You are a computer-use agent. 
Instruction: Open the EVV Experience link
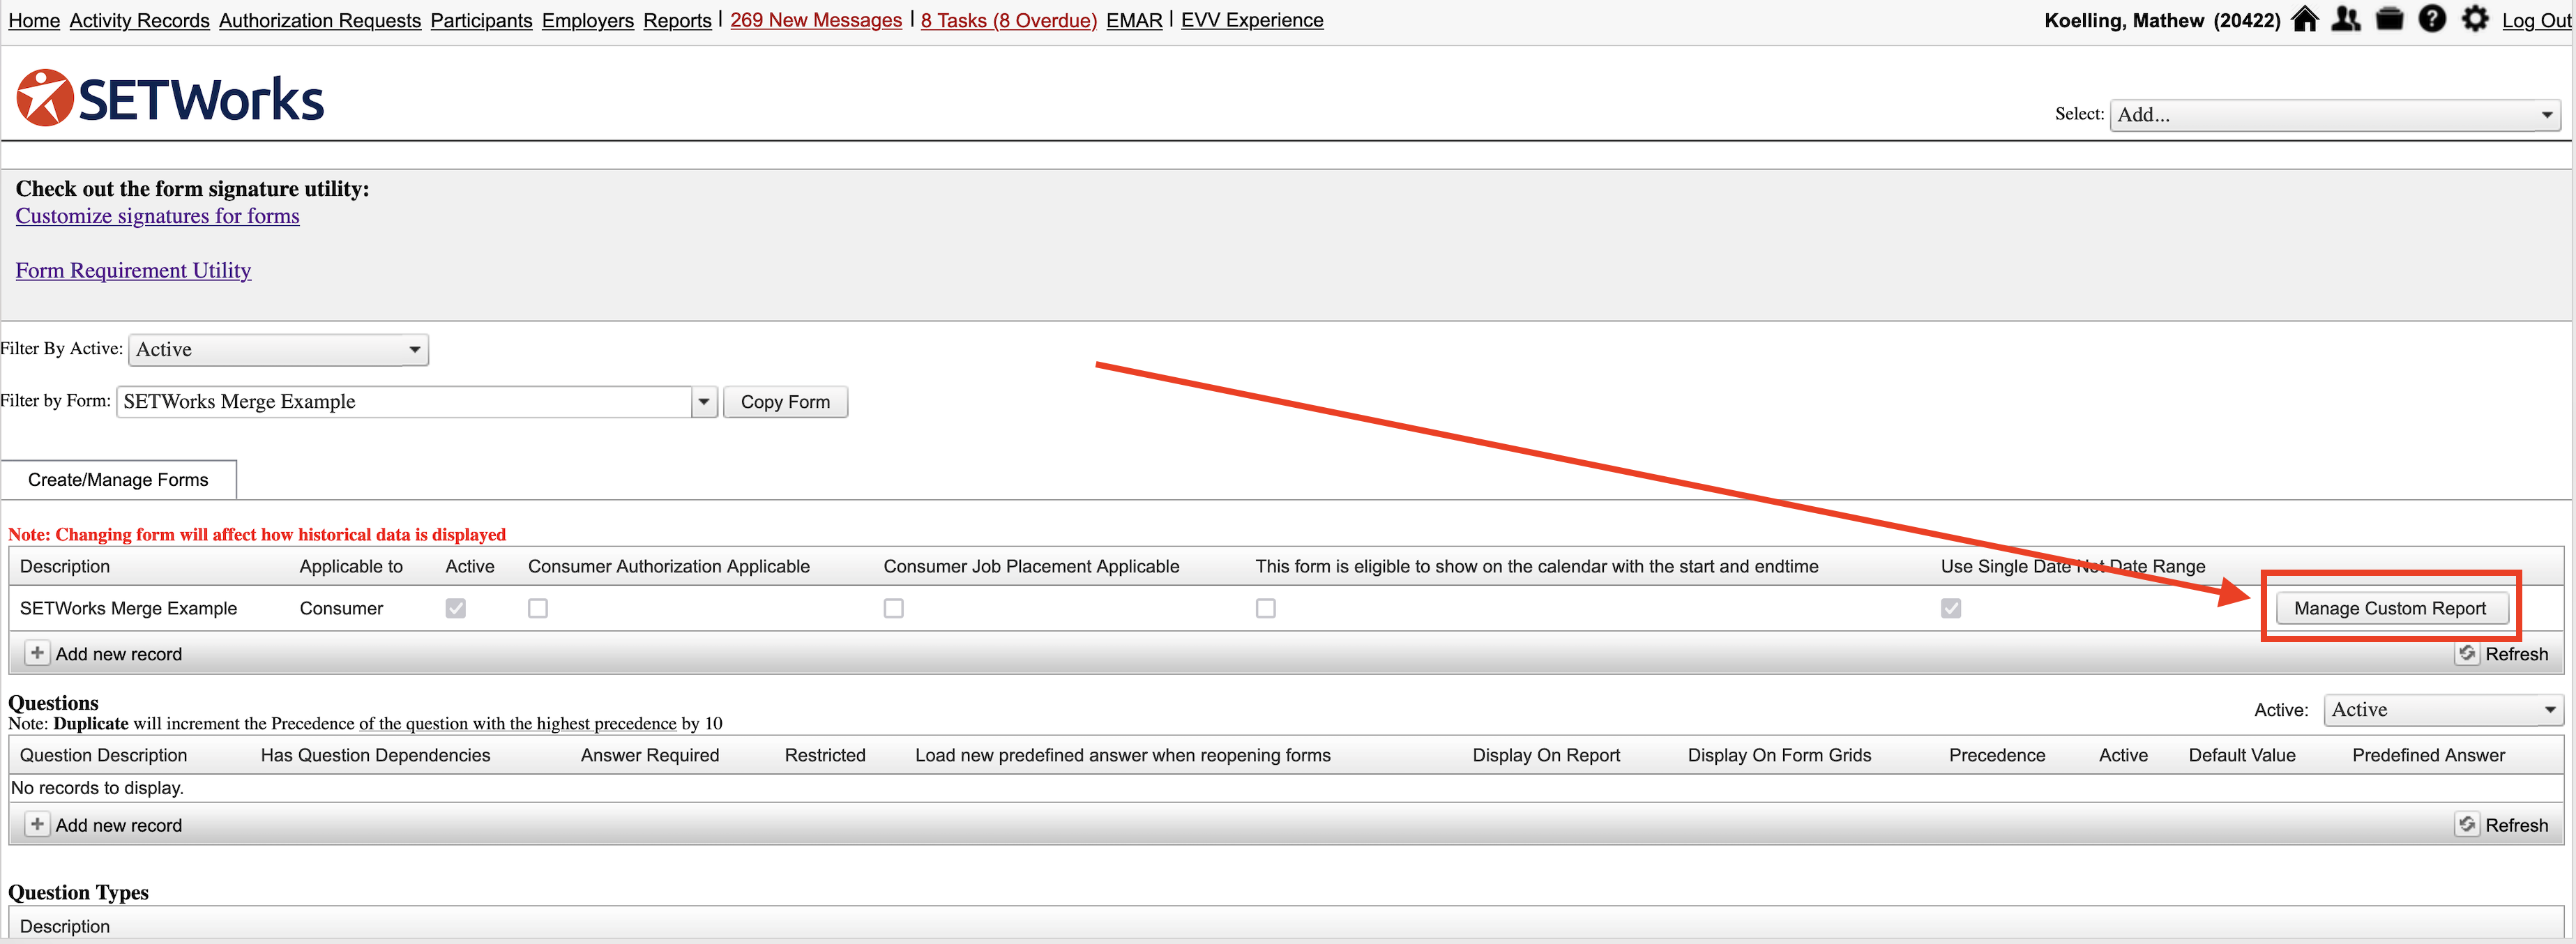coord(1252,20)
